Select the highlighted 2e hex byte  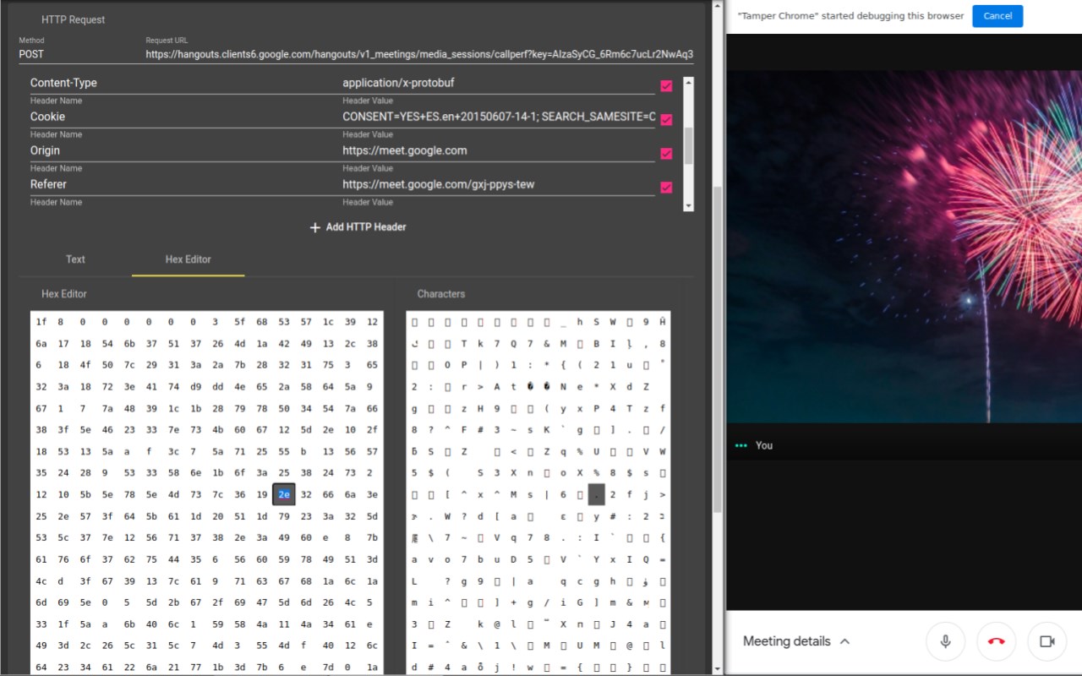tap(284, 495)
